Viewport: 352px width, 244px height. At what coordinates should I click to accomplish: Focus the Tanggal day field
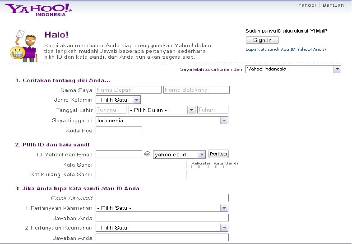pyautogui.click(x=111, y=110)
